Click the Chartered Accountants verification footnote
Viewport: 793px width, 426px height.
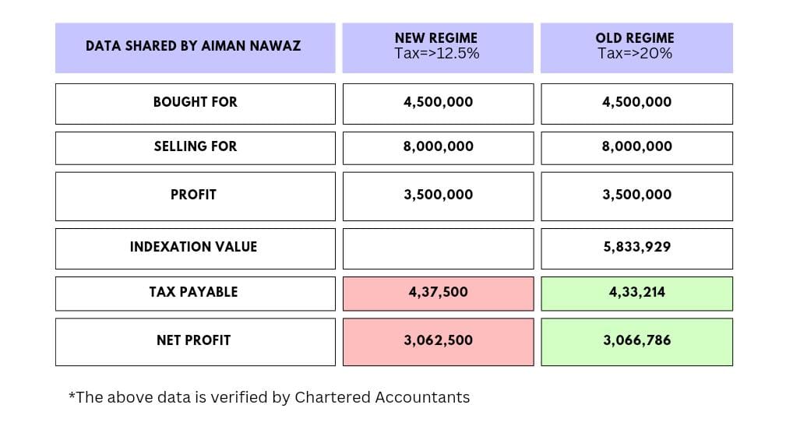pyautogui.click(x=270, y=397)
